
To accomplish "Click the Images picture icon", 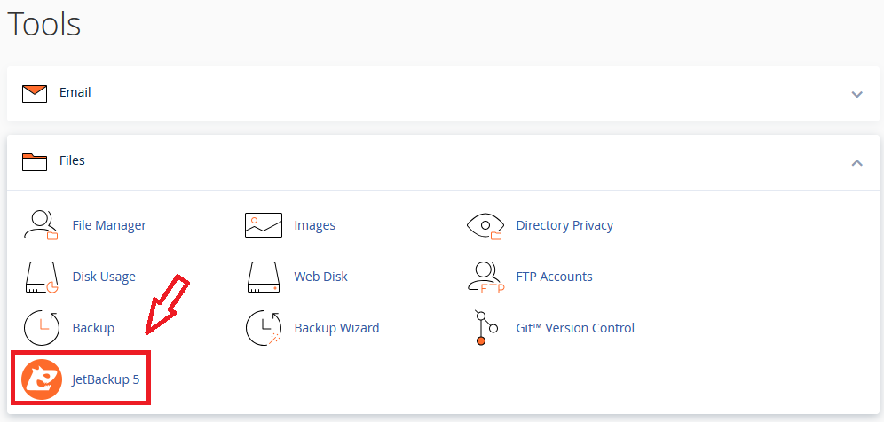I will click(x=264, y=225).
